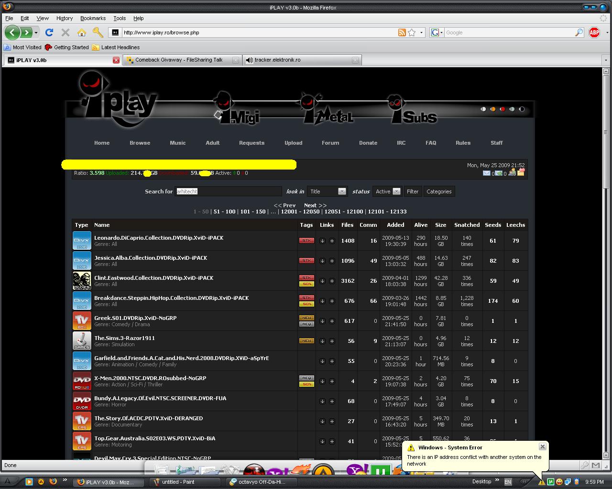Screen dimensions: 612x489
Task: Click plus icon for Jessica.Alba.Collection row
Action: point(332,261)
